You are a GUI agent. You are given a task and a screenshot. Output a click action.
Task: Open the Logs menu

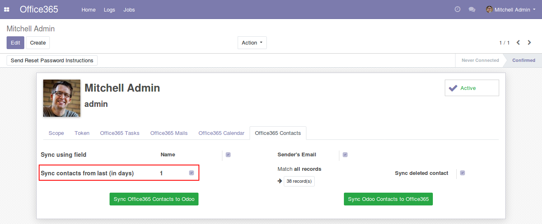click(110, 9)
